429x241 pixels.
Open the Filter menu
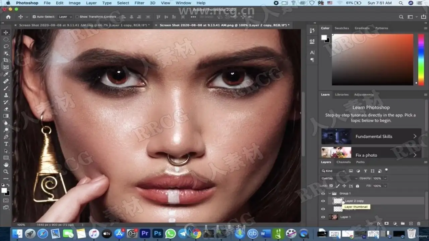coord(139,3)
